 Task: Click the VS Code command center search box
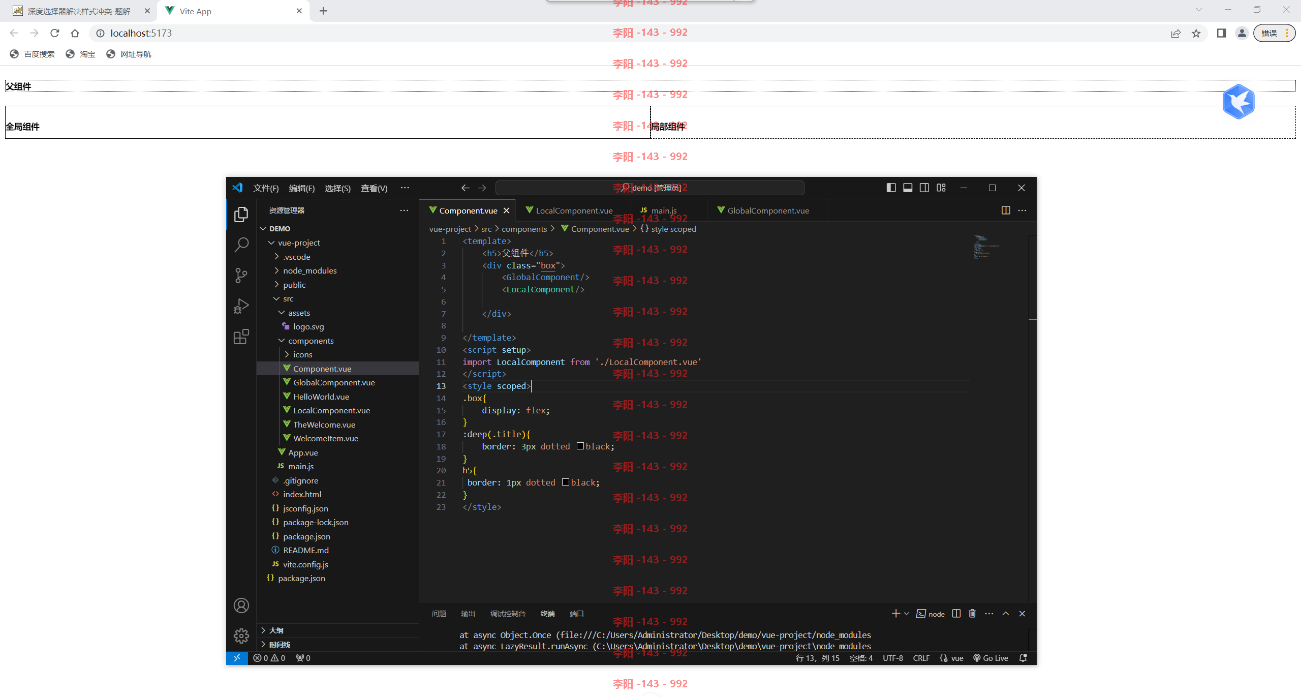point(650,188)
